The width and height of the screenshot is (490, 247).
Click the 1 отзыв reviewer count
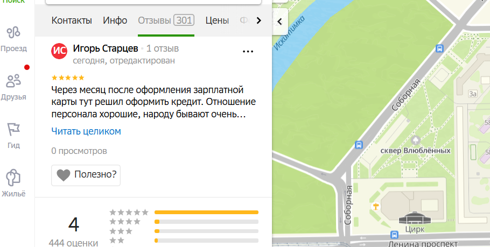click(x=163, y=49)
